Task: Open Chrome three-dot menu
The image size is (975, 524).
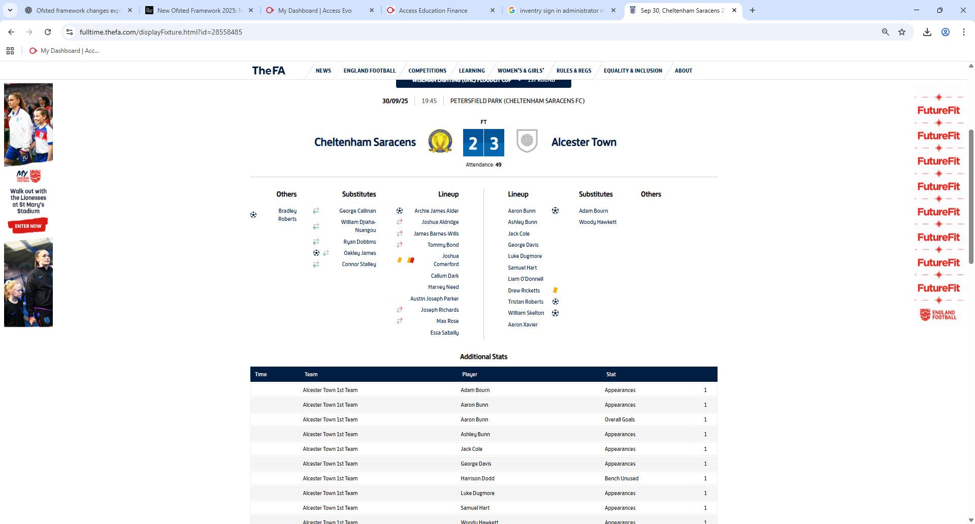Action: (964, 32)
